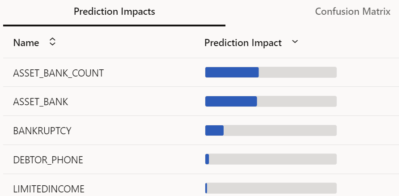Click the Name column header text
The width and height of the screenshot is (399, 196).
point(26,43)
